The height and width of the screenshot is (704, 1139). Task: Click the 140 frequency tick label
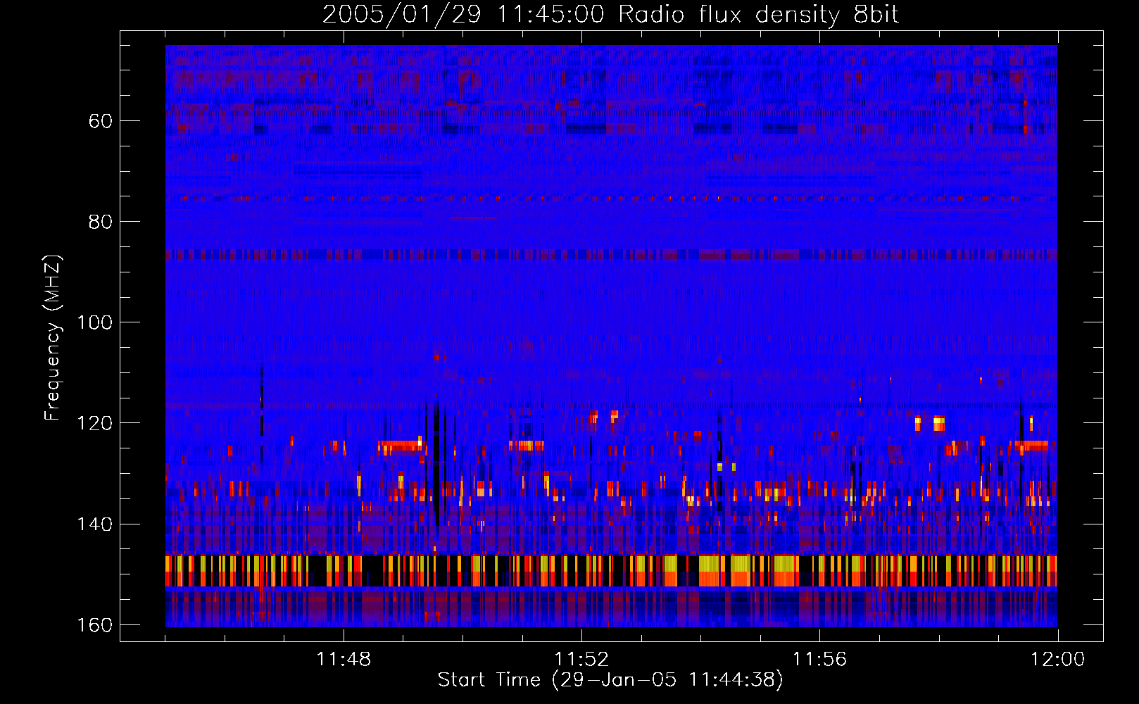pos(94,524)
